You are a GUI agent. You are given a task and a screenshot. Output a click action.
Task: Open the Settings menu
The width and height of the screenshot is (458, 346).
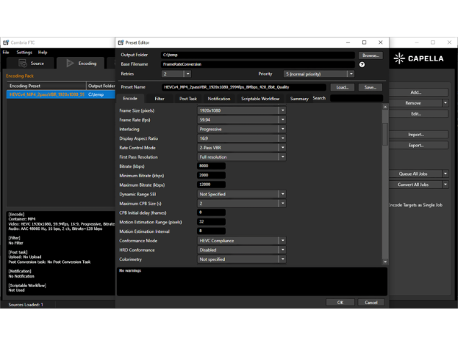point(24,53)
